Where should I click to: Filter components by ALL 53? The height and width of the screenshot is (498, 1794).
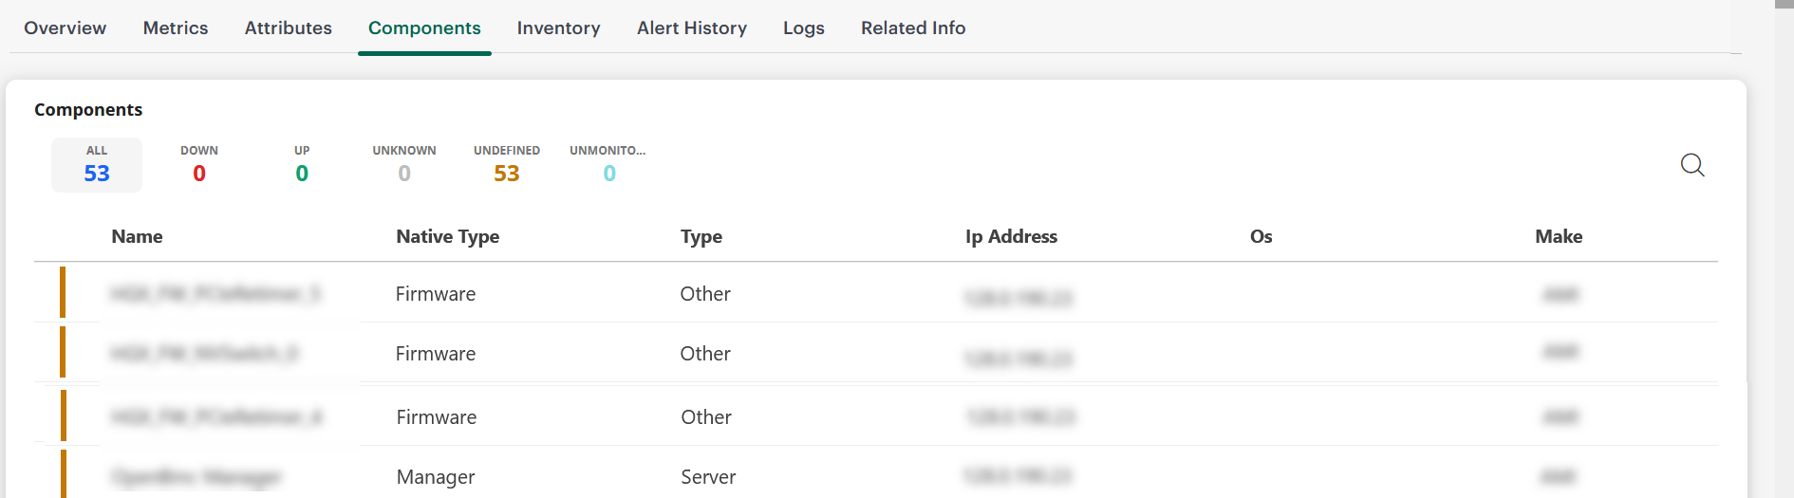pos(97,165)
